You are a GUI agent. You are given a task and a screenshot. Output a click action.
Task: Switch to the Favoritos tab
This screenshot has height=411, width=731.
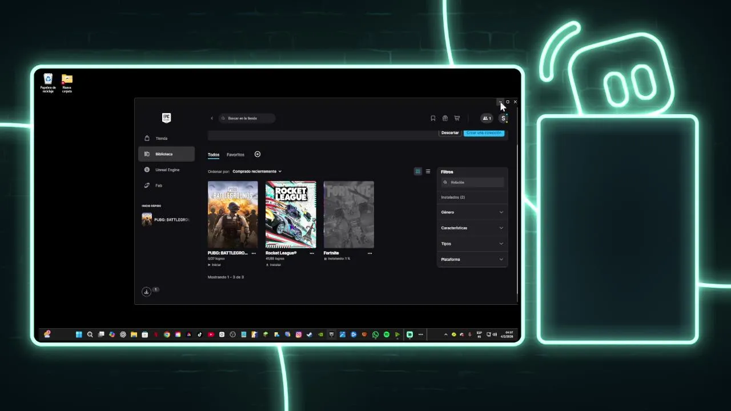pyautogui.click(x=235, y=155)
